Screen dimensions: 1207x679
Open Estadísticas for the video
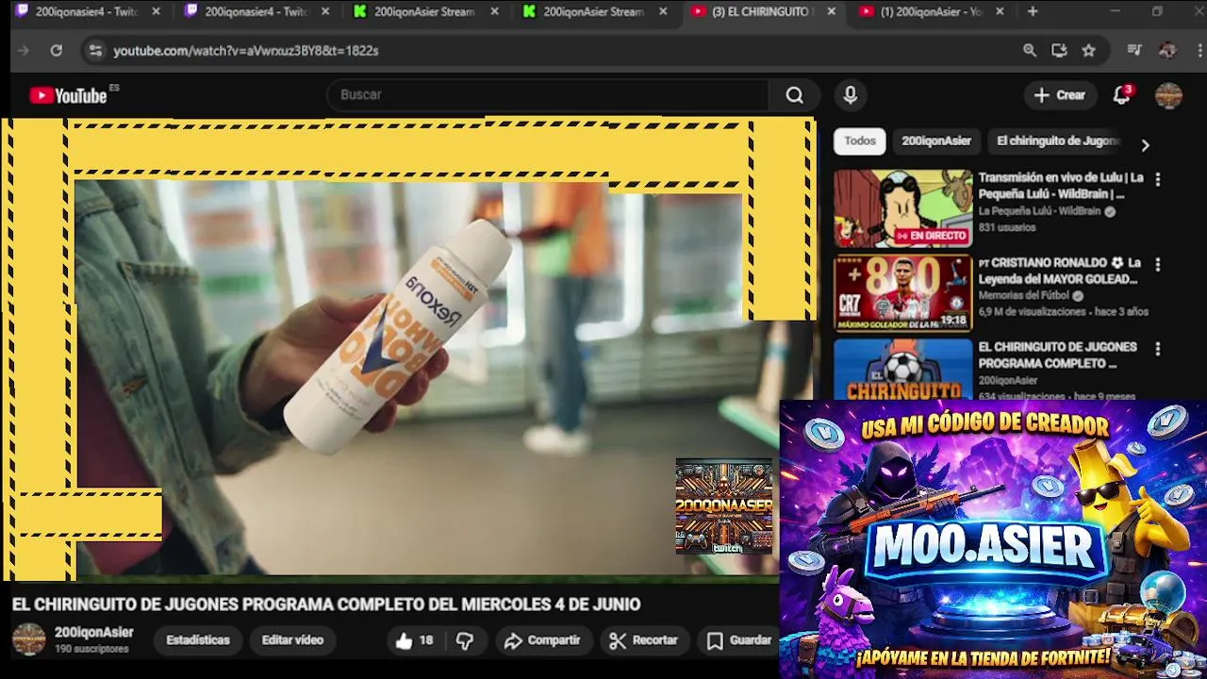click(198, 640)
